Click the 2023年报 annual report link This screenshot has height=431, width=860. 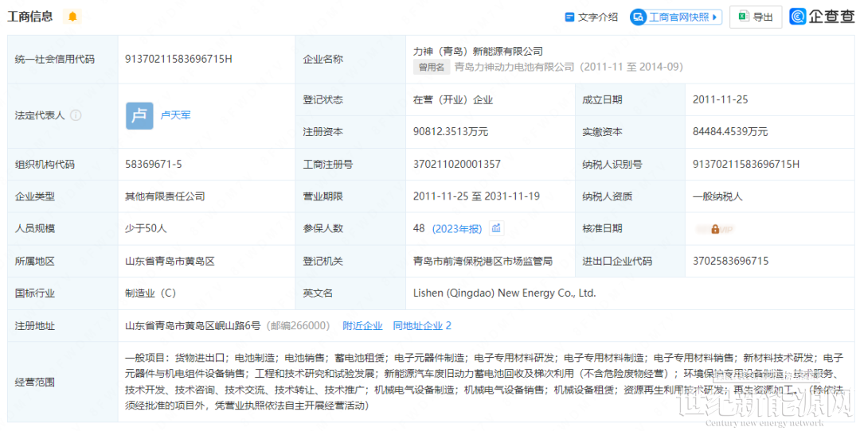click(457, 229)
